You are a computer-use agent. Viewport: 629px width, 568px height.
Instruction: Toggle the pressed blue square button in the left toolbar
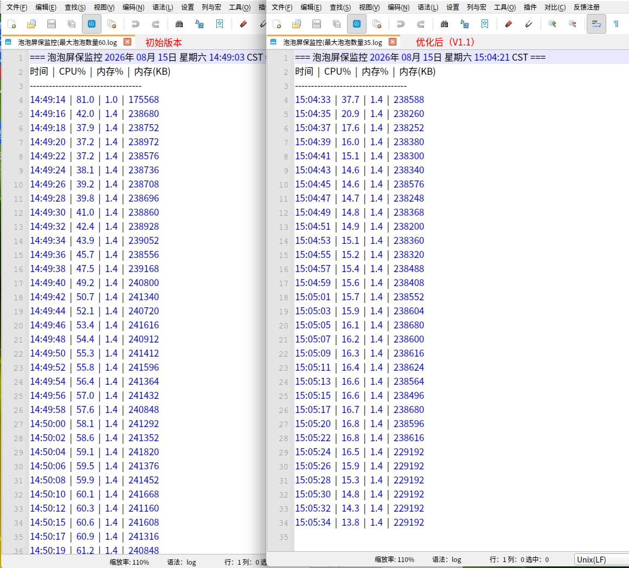(92, 24)
